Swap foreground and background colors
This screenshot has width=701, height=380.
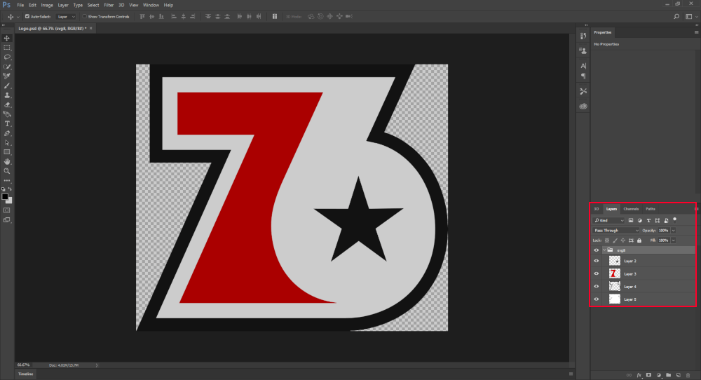tap(10, 189)
